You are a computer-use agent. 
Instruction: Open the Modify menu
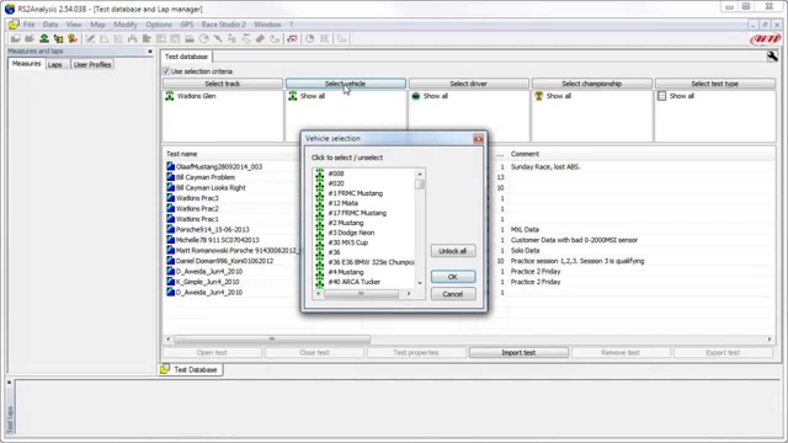click(x=126, y=25)
